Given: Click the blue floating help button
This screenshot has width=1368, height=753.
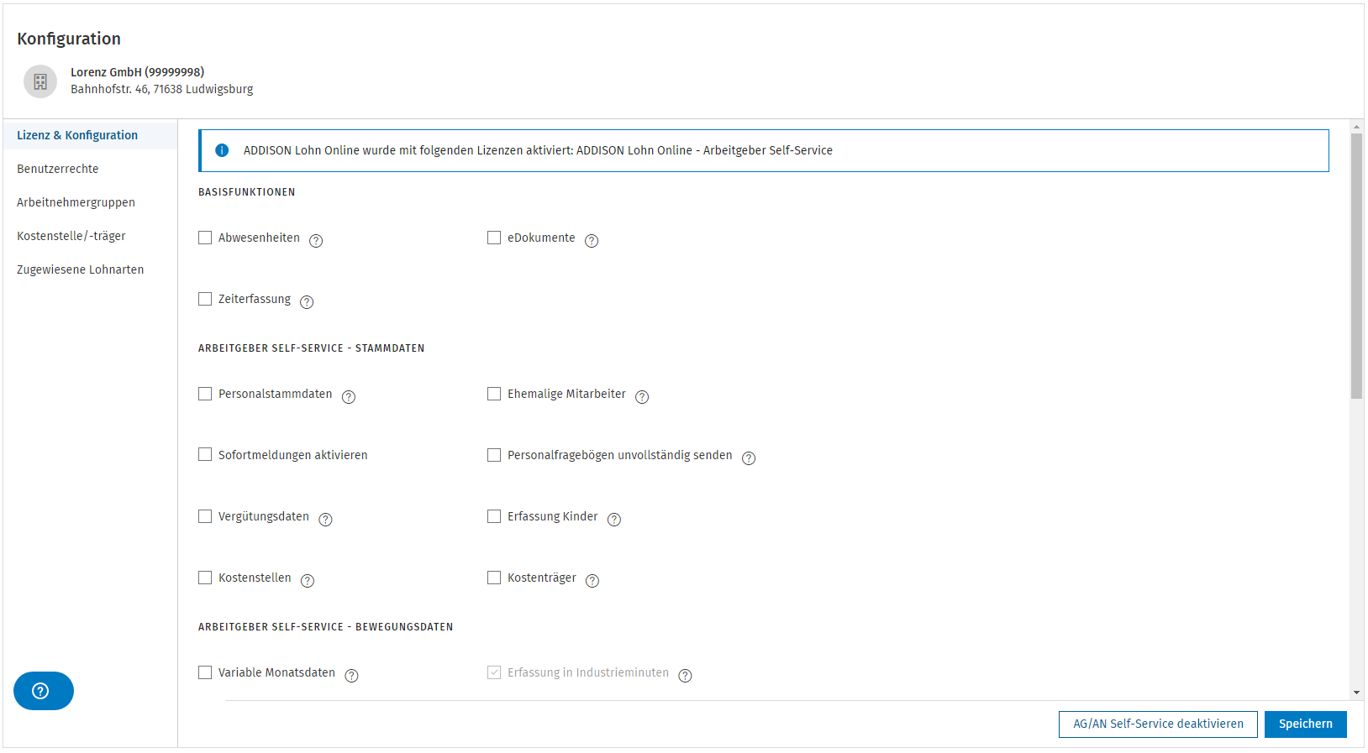Looking at the screenshot, I should (x=44, y=691).
